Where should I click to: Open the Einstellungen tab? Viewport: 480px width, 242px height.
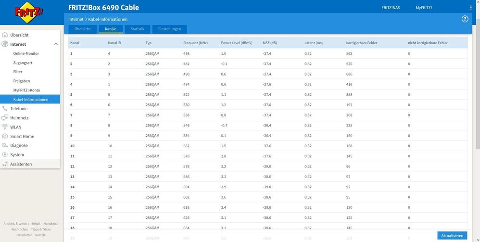coord(169,29)
